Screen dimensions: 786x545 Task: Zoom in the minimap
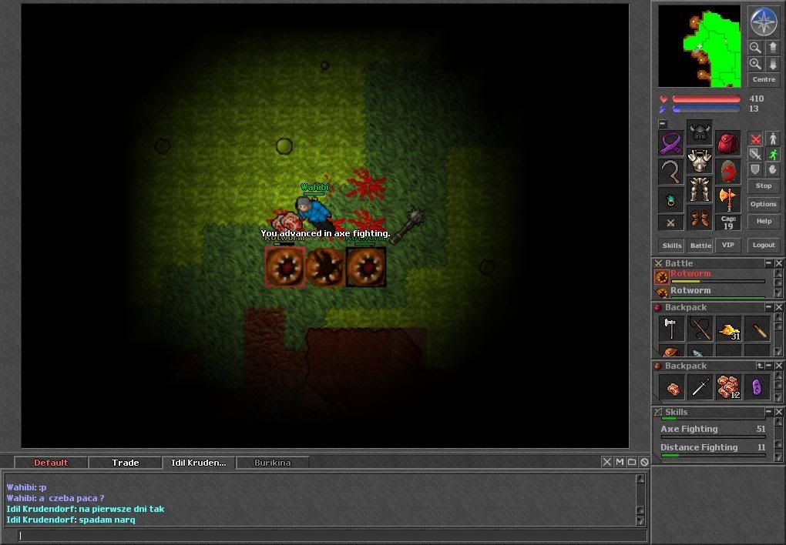(755, 64)
